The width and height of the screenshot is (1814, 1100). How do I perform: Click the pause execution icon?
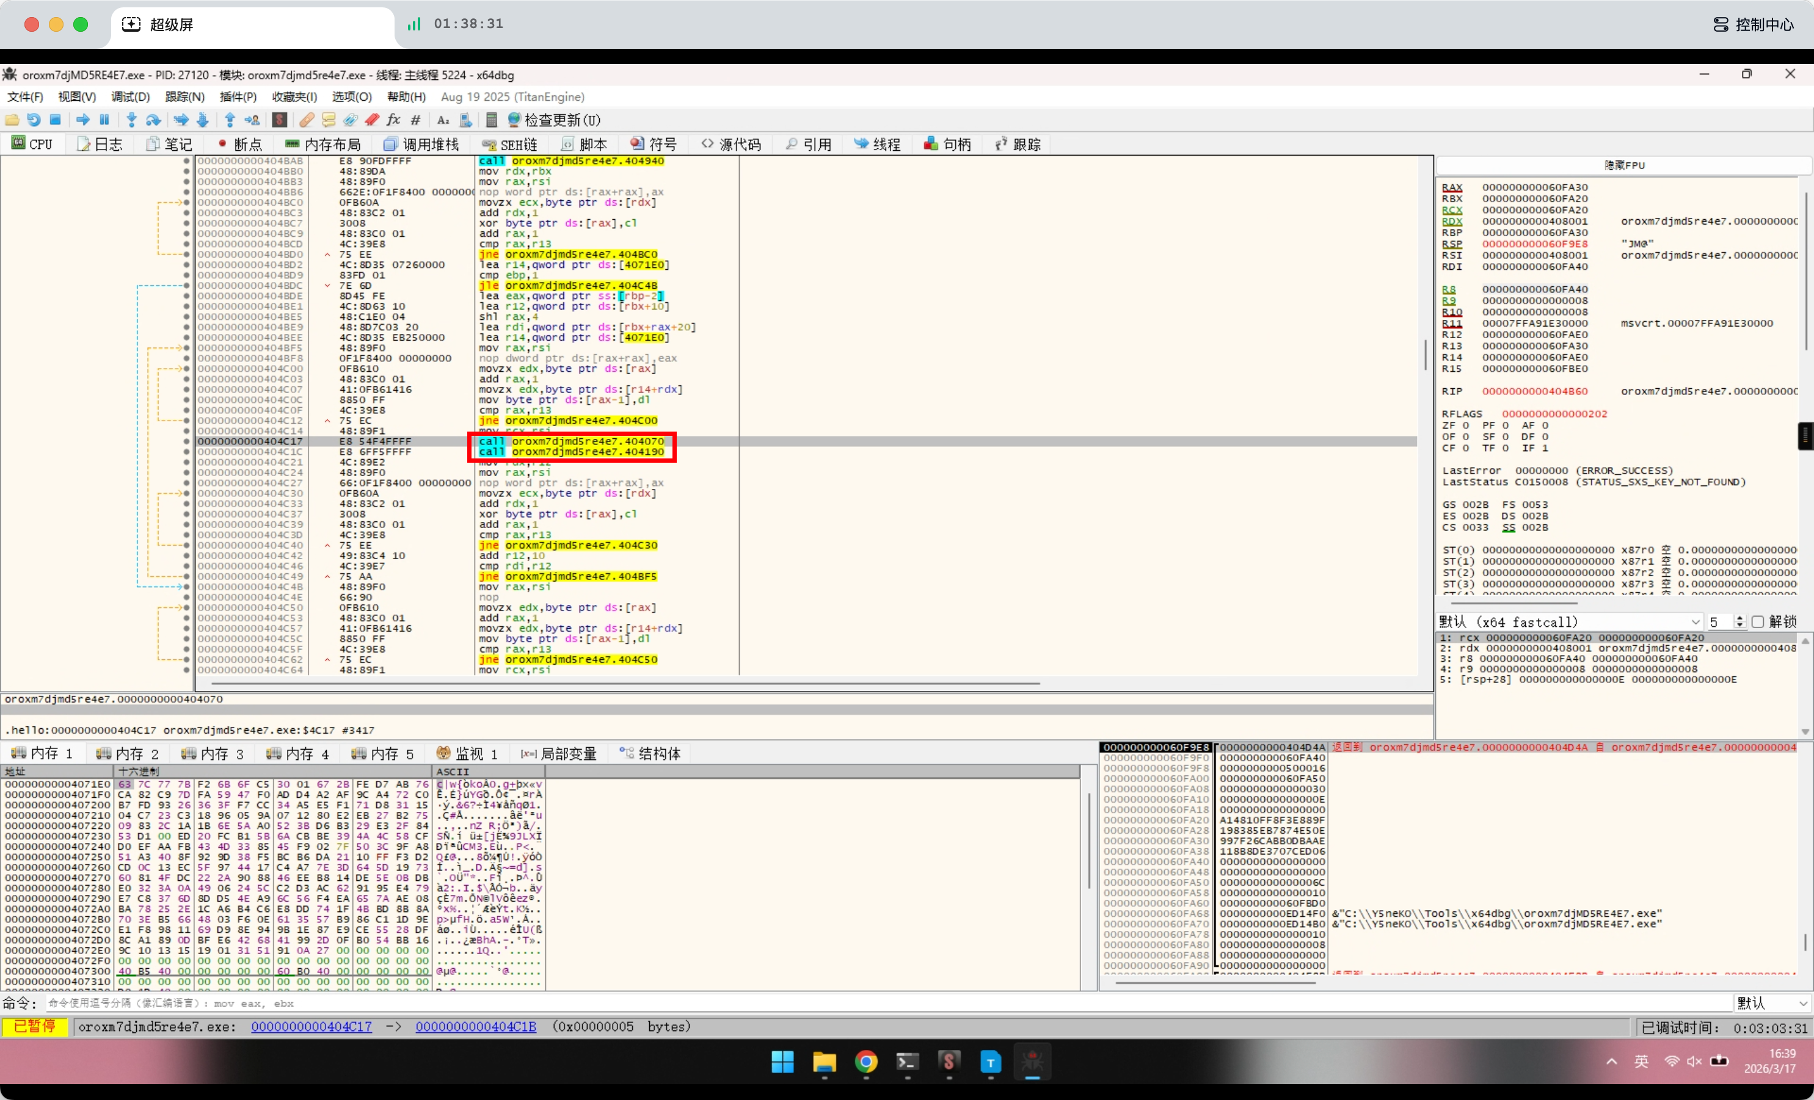104,120
